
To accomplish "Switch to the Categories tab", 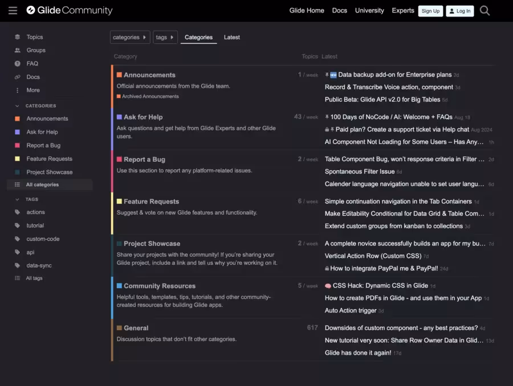I will tap(198, 37).
